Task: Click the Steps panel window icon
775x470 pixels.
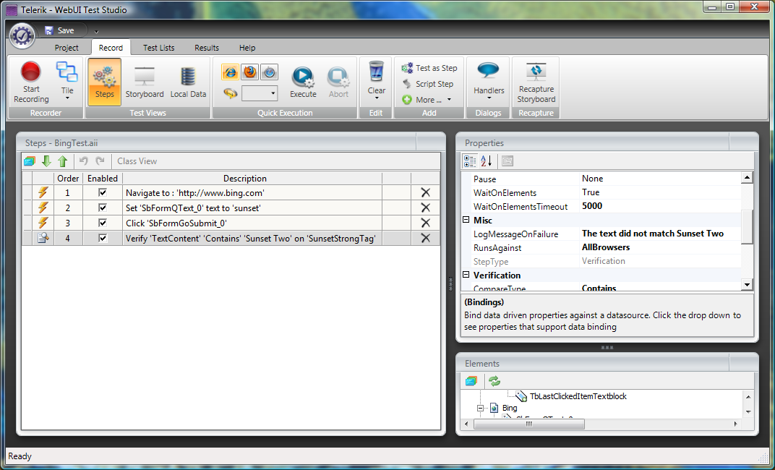Action: (x=30, y=161)
